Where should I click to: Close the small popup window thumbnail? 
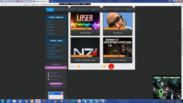(62, 94)
